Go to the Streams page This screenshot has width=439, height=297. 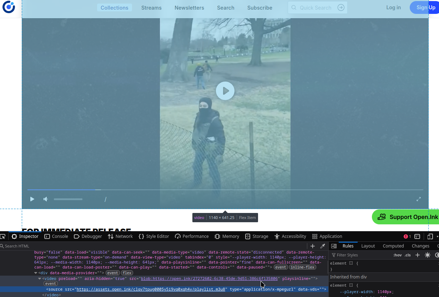tap(151, 7)
